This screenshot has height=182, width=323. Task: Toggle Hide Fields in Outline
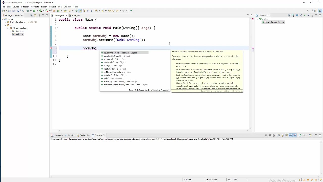pos(297,15)
